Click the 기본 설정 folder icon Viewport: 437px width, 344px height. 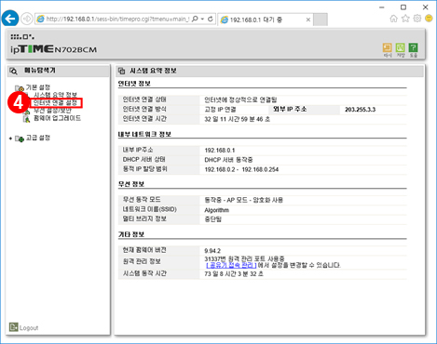(x=20, y=87)
